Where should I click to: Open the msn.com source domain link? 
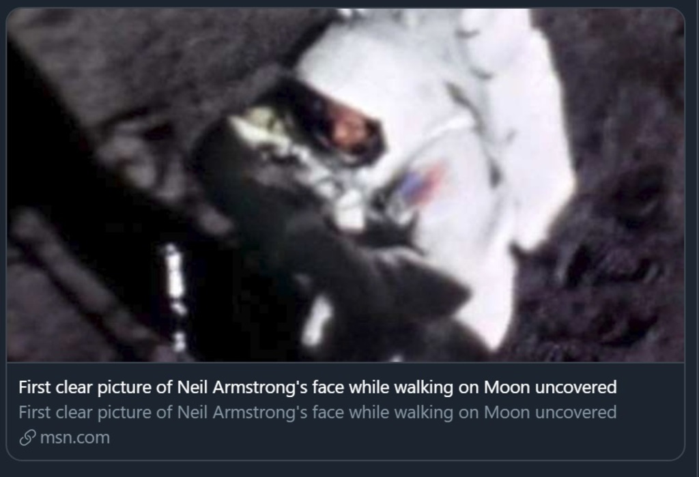pyautogui.click(x=74, y=438)
